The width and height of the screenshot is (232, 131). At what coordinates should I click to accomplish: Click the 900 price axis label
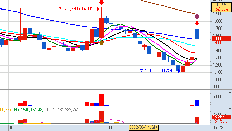point(216,87)
